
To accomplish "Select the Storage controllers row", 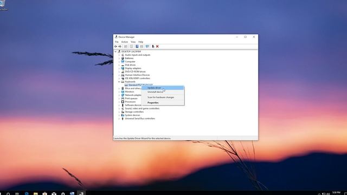I will click(x=134, y=112).
